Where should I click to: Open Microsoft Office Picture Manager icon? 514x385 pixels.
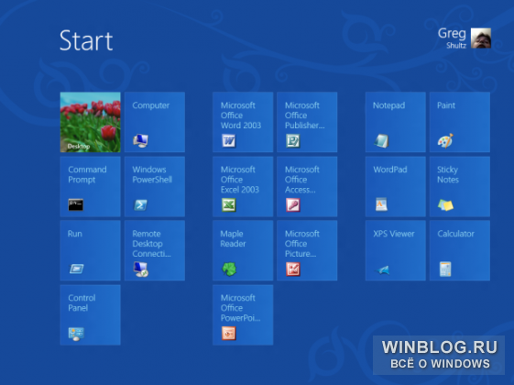click(292, 269)
